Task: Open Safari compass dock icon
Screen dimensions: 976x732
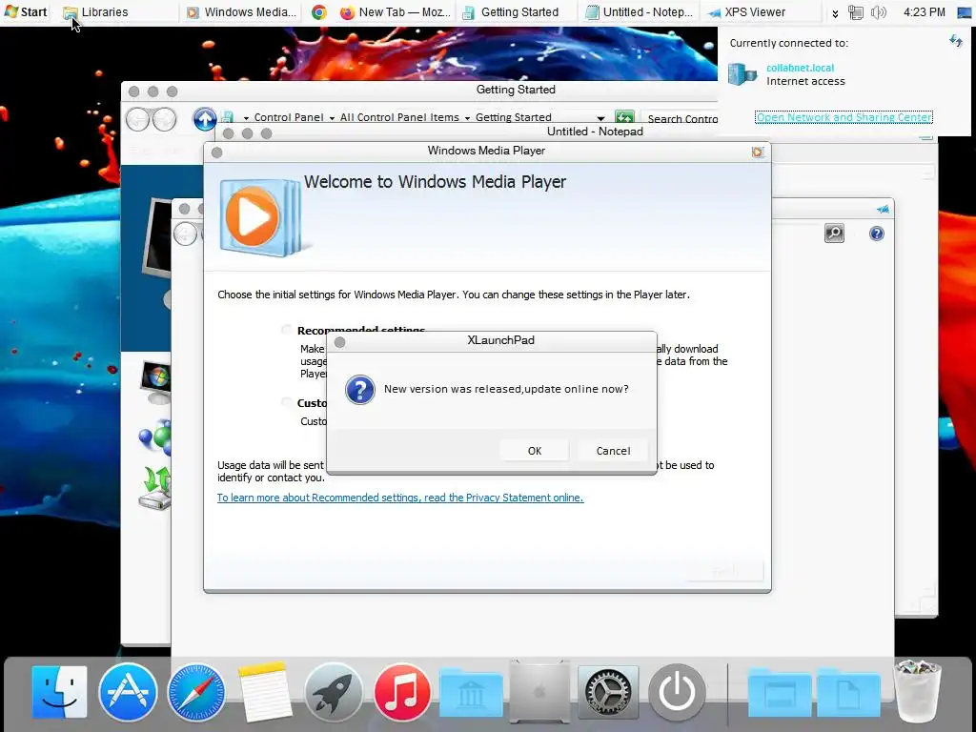Action: point(196,692)
